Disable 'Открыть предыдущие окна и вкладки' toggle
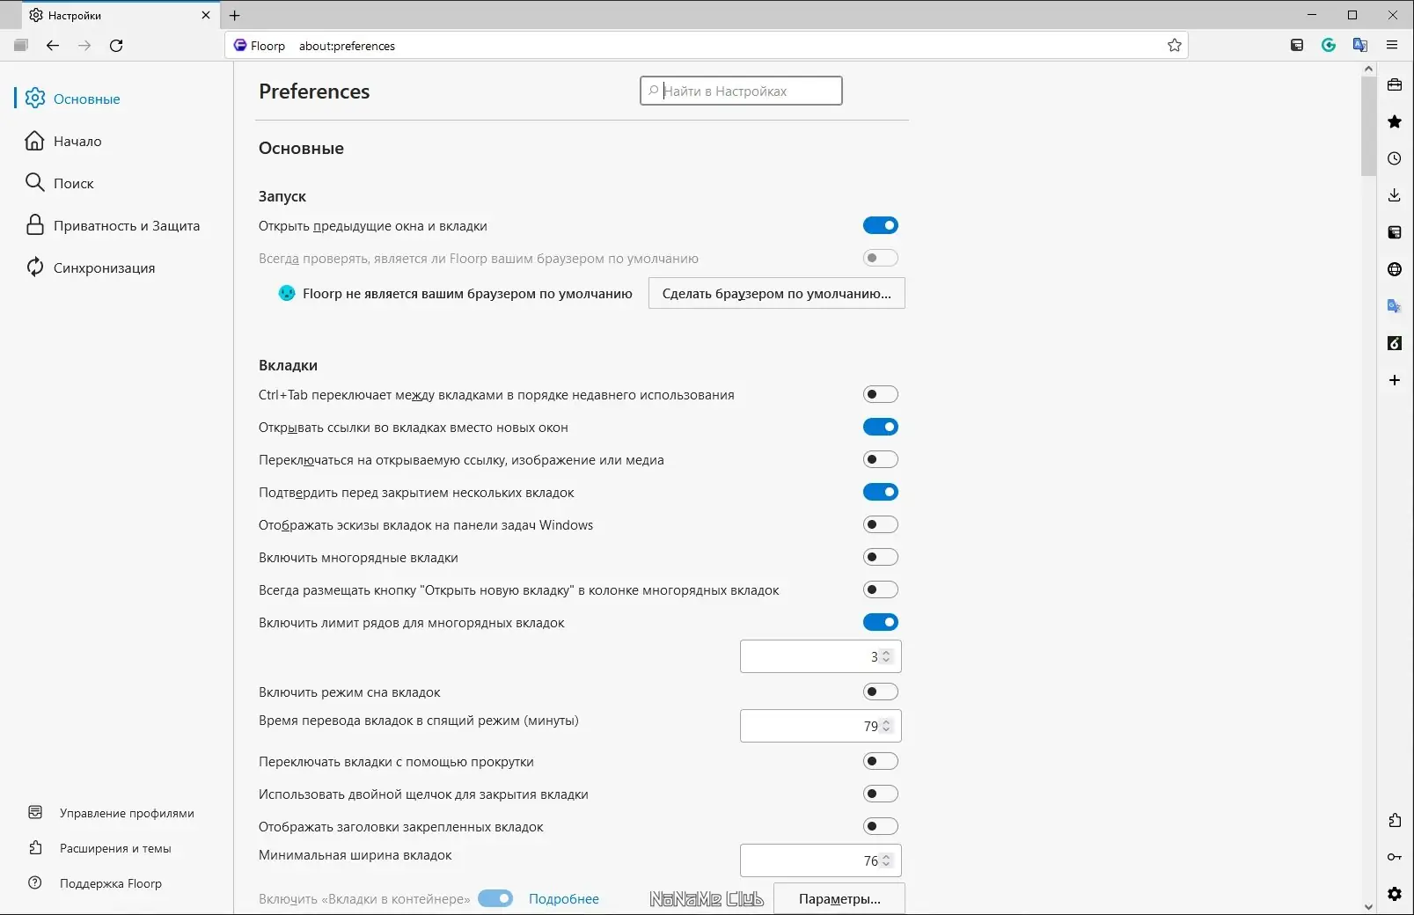Screen dimensions: 1414x915 (x=880, y=226)
